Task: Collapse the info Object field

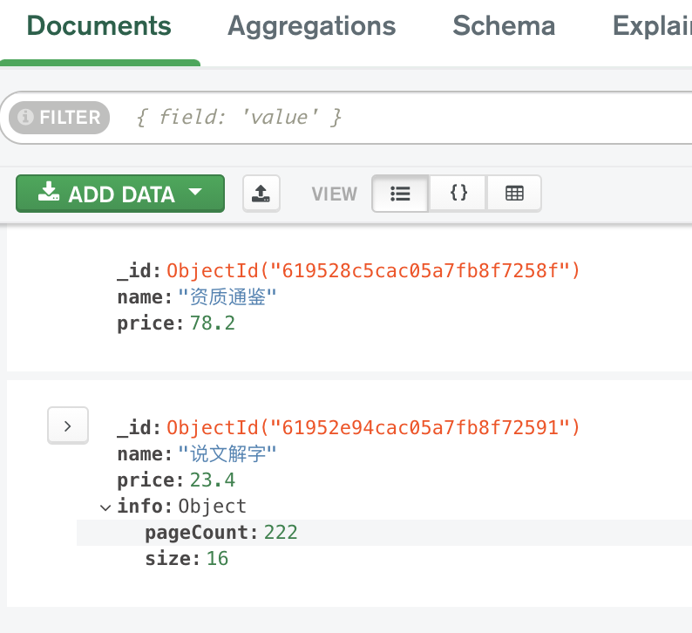Action: (x=105, y=507)
